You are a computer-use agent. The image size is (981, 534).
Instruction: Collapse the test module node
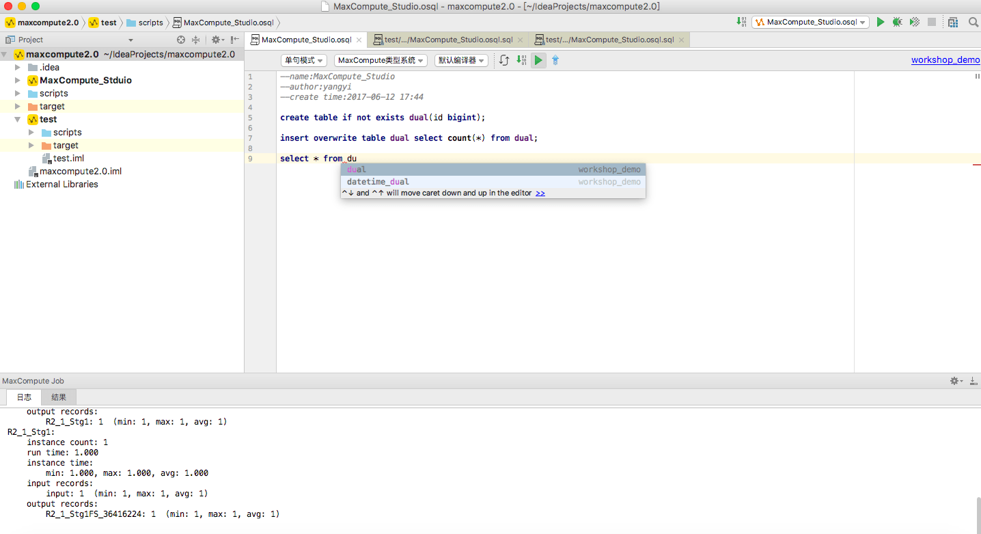[x=18, y=119]
